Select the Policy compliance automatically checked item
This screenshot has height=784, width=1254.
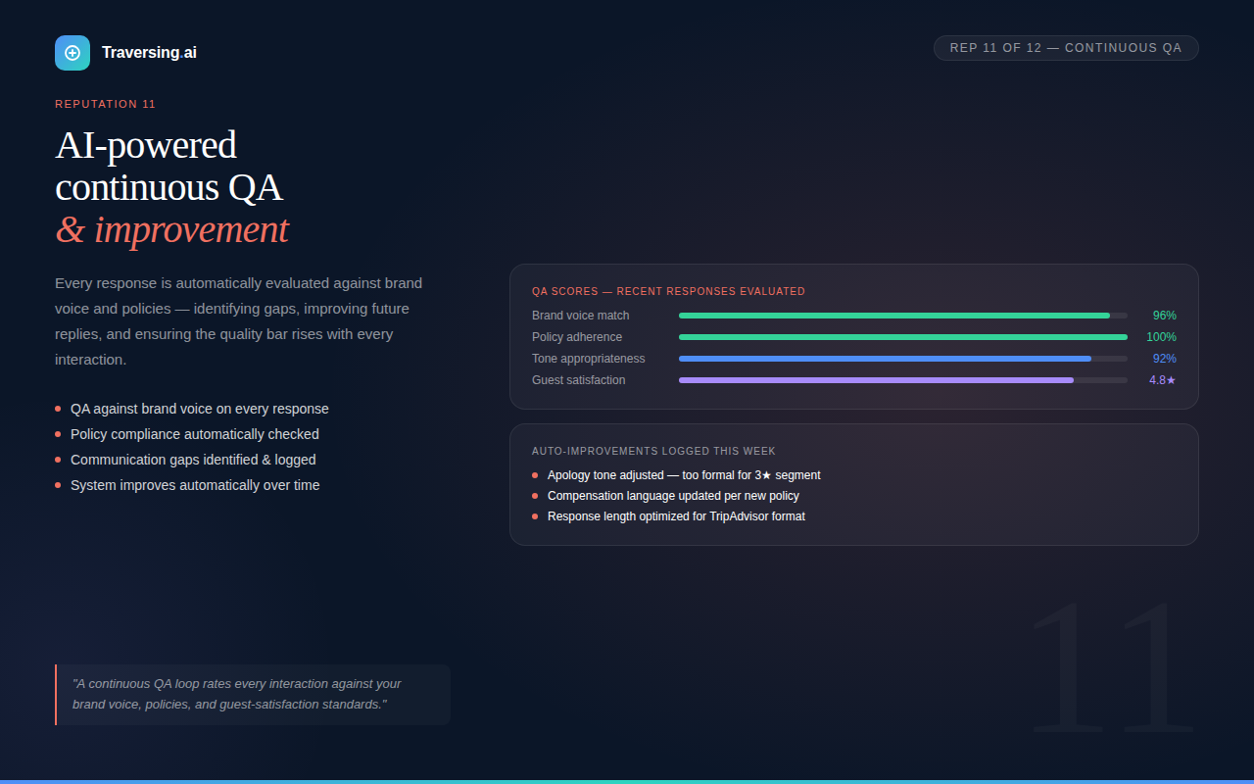(195, 434)
